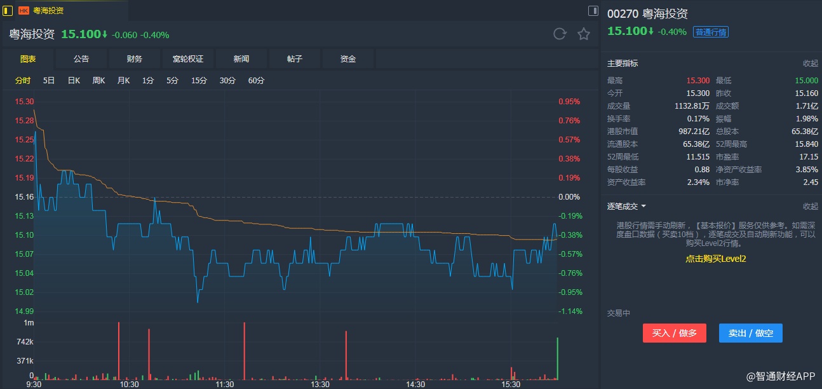Open the 窝轮权证 tab

pyautogui.click(x=188, y=59)
